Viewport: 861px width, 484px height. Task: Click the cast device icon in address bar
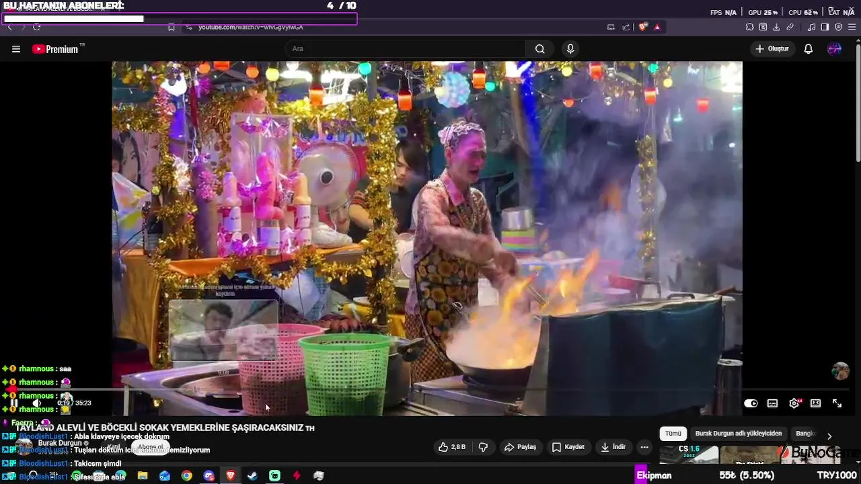tap(611, 27)
